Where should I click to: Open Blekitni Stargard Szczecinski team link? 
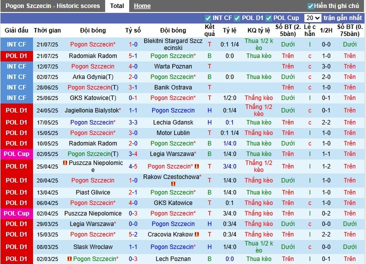click(173, 44)
